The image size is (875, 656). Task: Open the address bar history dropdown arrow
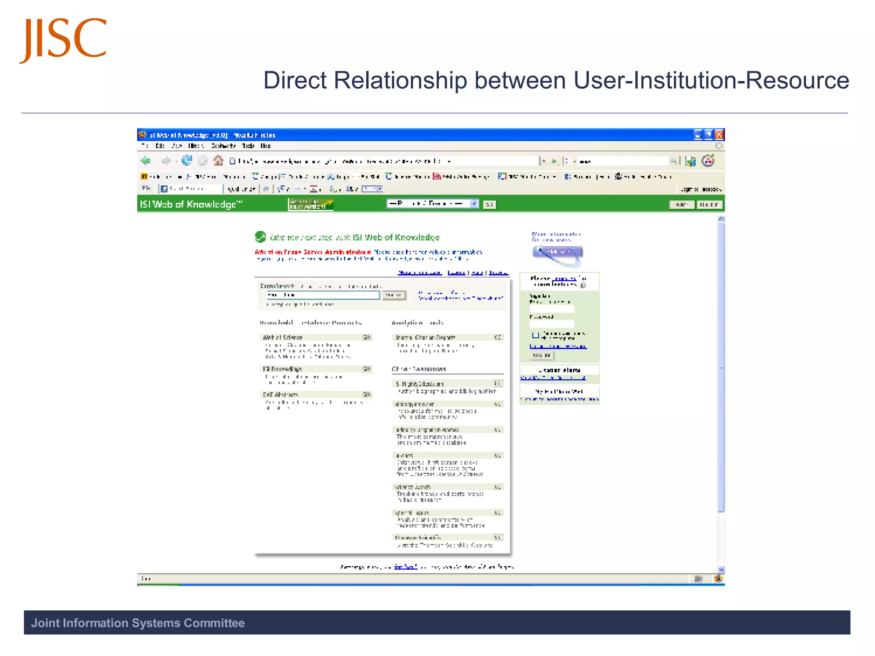point(544,161)
